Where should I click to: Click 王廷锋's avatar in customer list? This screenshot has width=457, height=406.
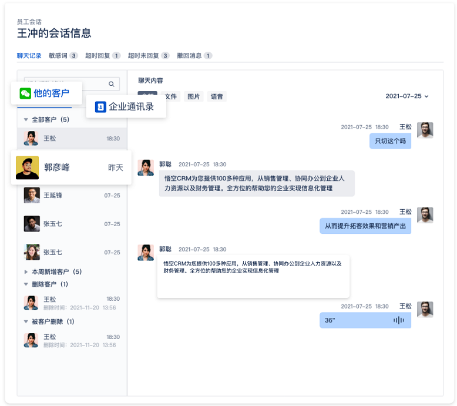(x=32, y=196)
